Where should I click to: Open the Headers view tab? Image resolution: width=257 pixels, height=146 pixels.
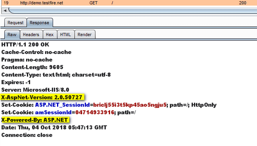[x=31, y=35]
